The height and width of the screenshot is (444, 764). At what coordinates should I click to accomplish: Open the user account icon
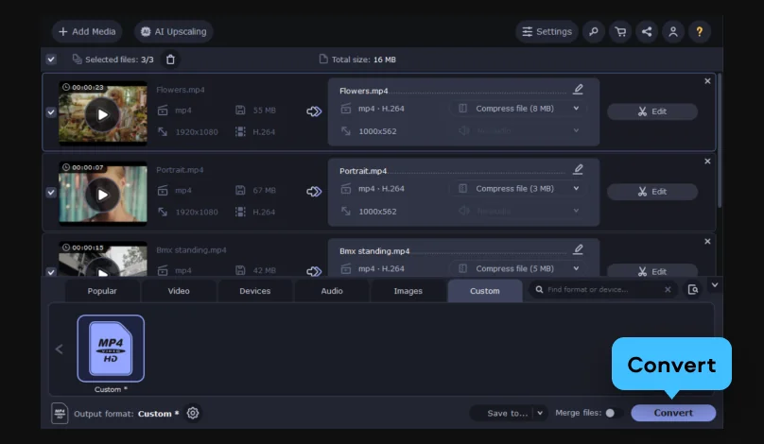point(673,31)
